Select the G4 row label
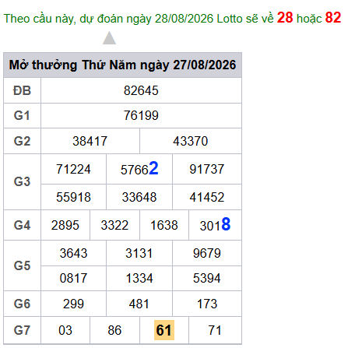Screen dimensions: 348x348 22,225
